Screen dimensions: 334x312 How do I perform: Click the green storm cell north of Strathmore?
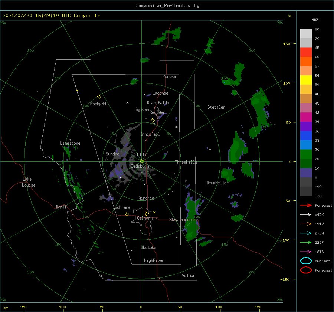coord(193,217)
